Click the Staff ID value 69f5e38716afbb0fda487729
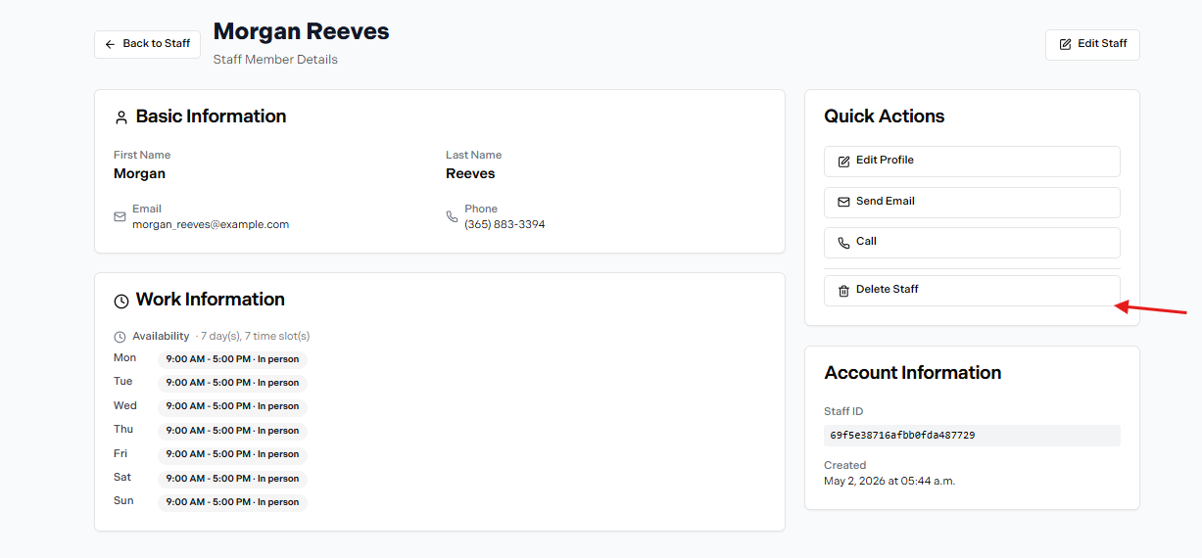Screen dimensions: 1202x558 tap(972, 436)
